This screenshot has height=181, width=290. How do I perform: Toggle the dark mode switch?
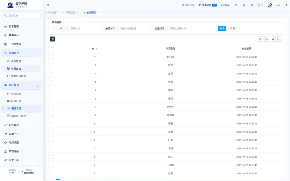point(260,5)
